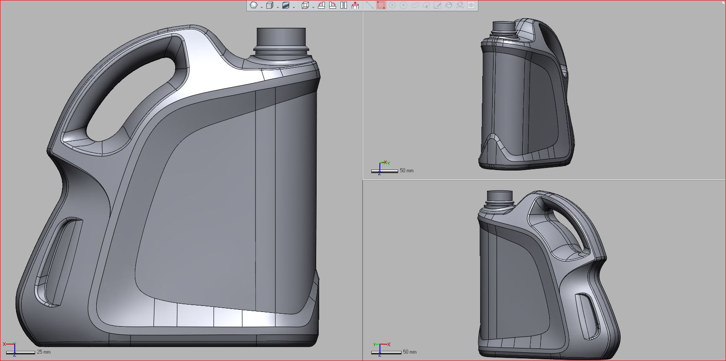
Task: Click the 25 mm scale bar
Action: point(21,352)
